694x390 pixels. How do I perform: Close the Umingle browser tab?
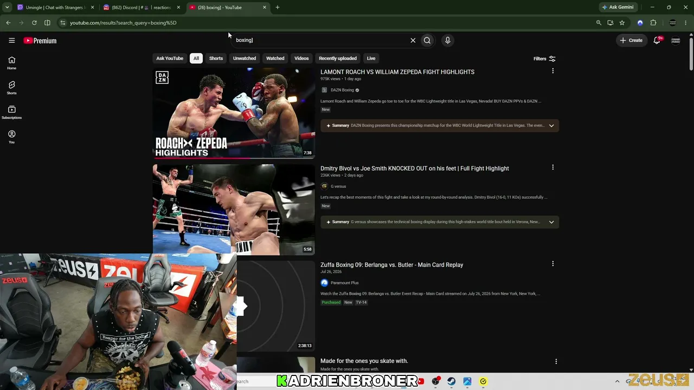93,8
